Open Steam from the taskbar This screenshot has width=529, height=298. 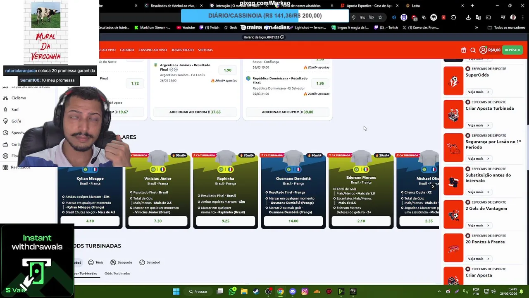pos(256,291)
